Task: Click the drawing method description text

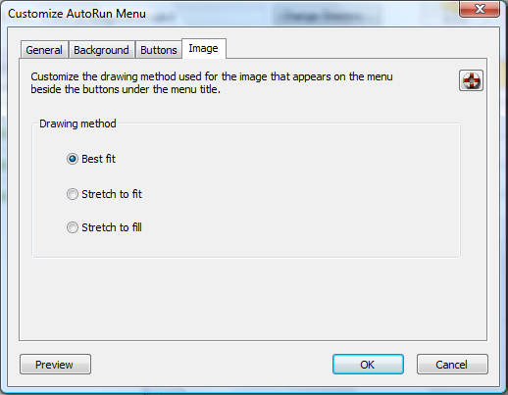Action: pyautogui.click(x=212, y=83)
